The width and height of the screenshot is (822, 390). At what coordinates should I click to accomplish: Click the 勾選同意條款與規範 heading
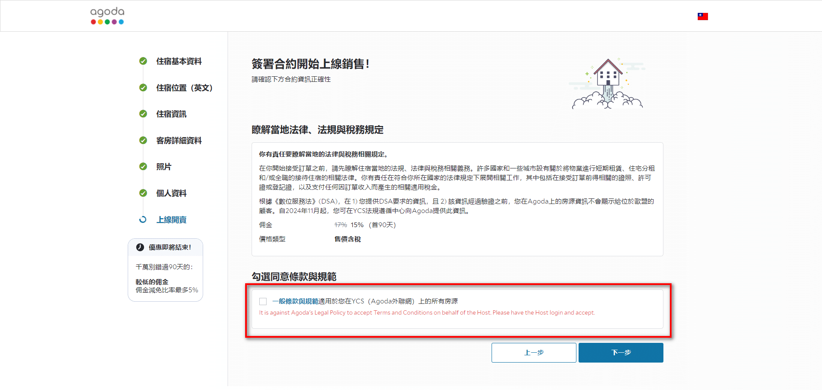[x=294, y=277]
